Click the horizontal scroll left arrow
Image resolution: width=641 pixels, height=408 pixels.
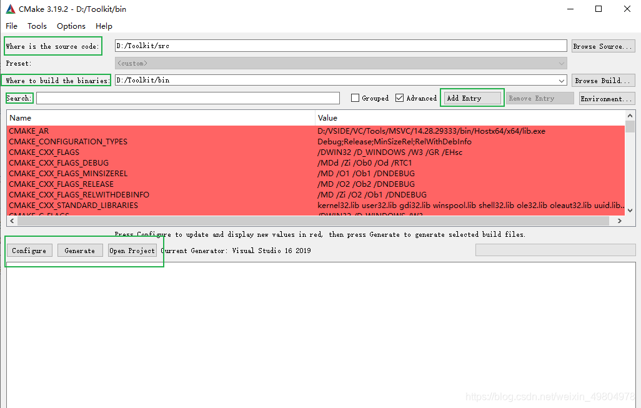(x=12, y=221)
